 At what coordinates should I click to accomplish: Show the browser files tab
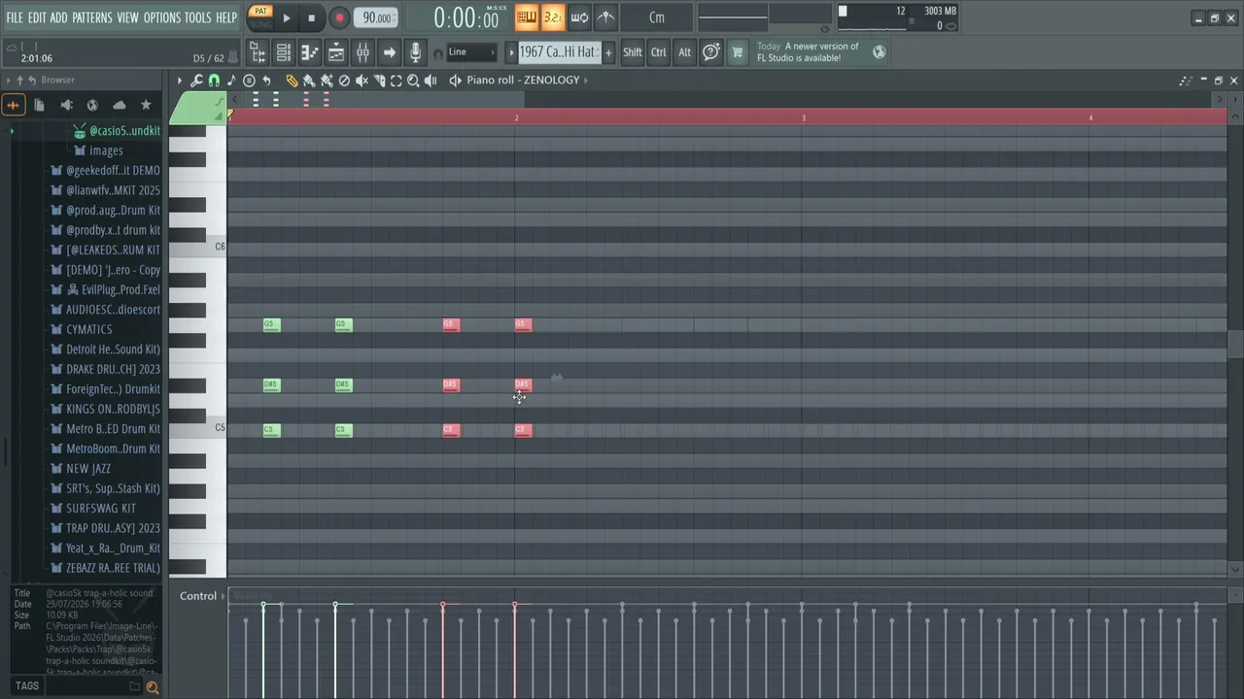(40, 105)
